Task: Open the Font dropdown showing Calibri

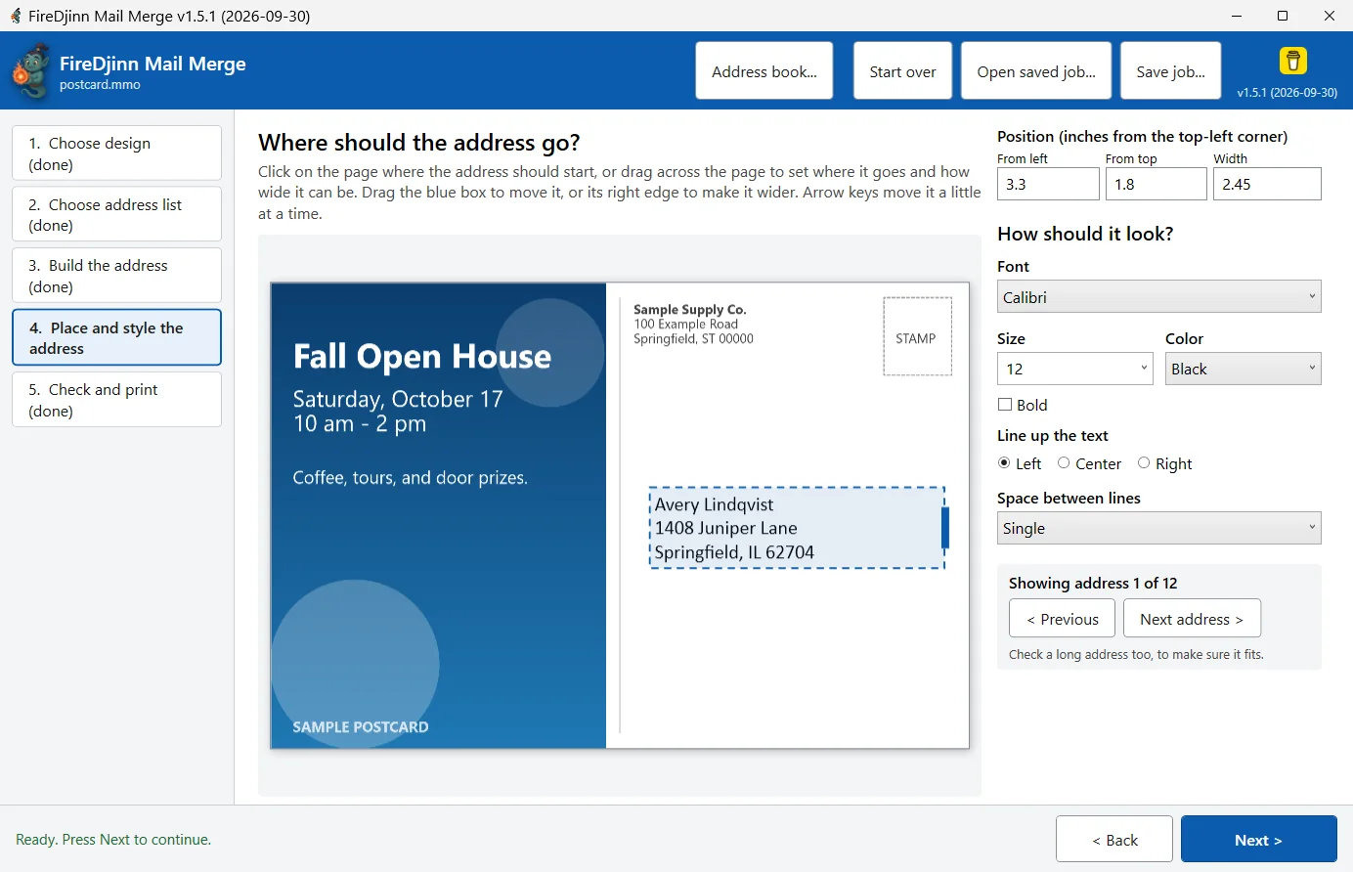Action: [x=1158, y=297]
